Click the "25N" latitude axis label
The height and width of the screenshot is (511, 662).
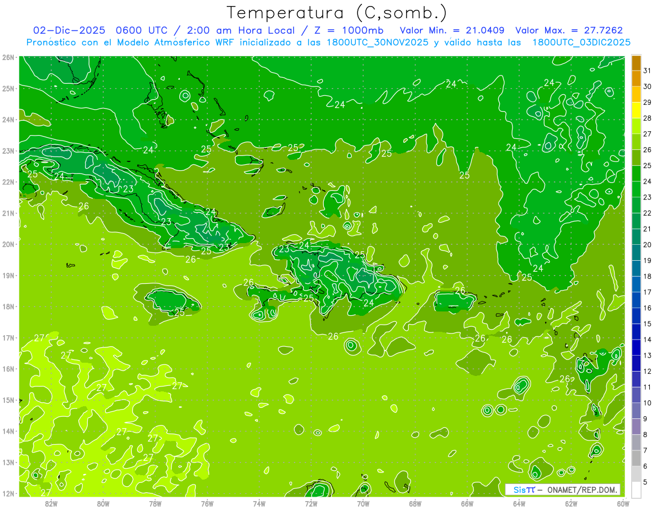pyautogui.click(x=8, y=88)
